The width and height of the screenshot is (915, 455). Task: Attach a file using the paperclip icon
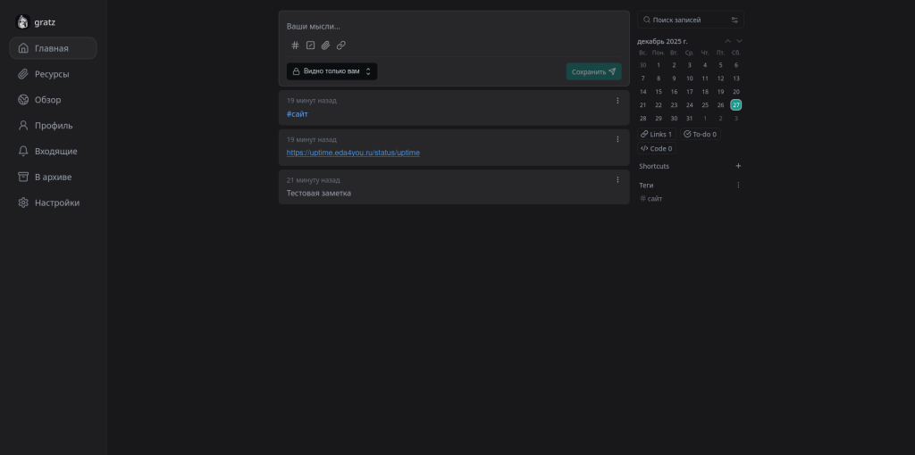[x=326, y=45]
